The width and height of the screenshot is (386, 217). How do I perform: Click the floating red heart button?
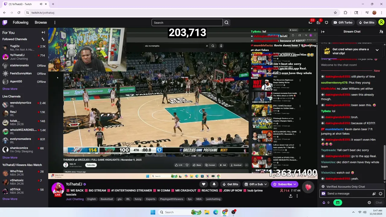[x=308, y=187]
